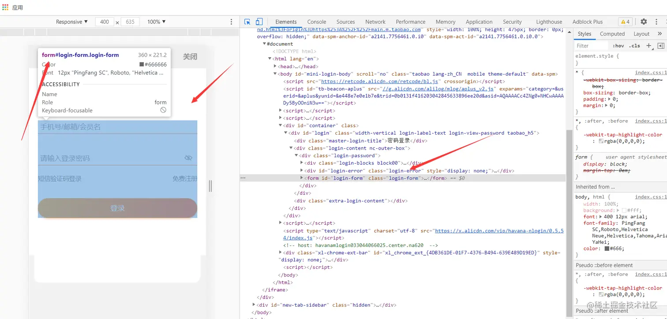Select the master-login-title div row
The image size is (667, 319).
tap(361, 141)
